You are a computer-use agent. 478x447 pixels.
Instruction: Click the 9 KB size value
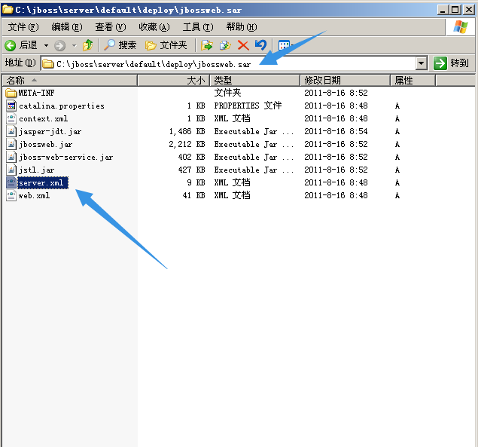pyautogui.click(x=196, y=183)
